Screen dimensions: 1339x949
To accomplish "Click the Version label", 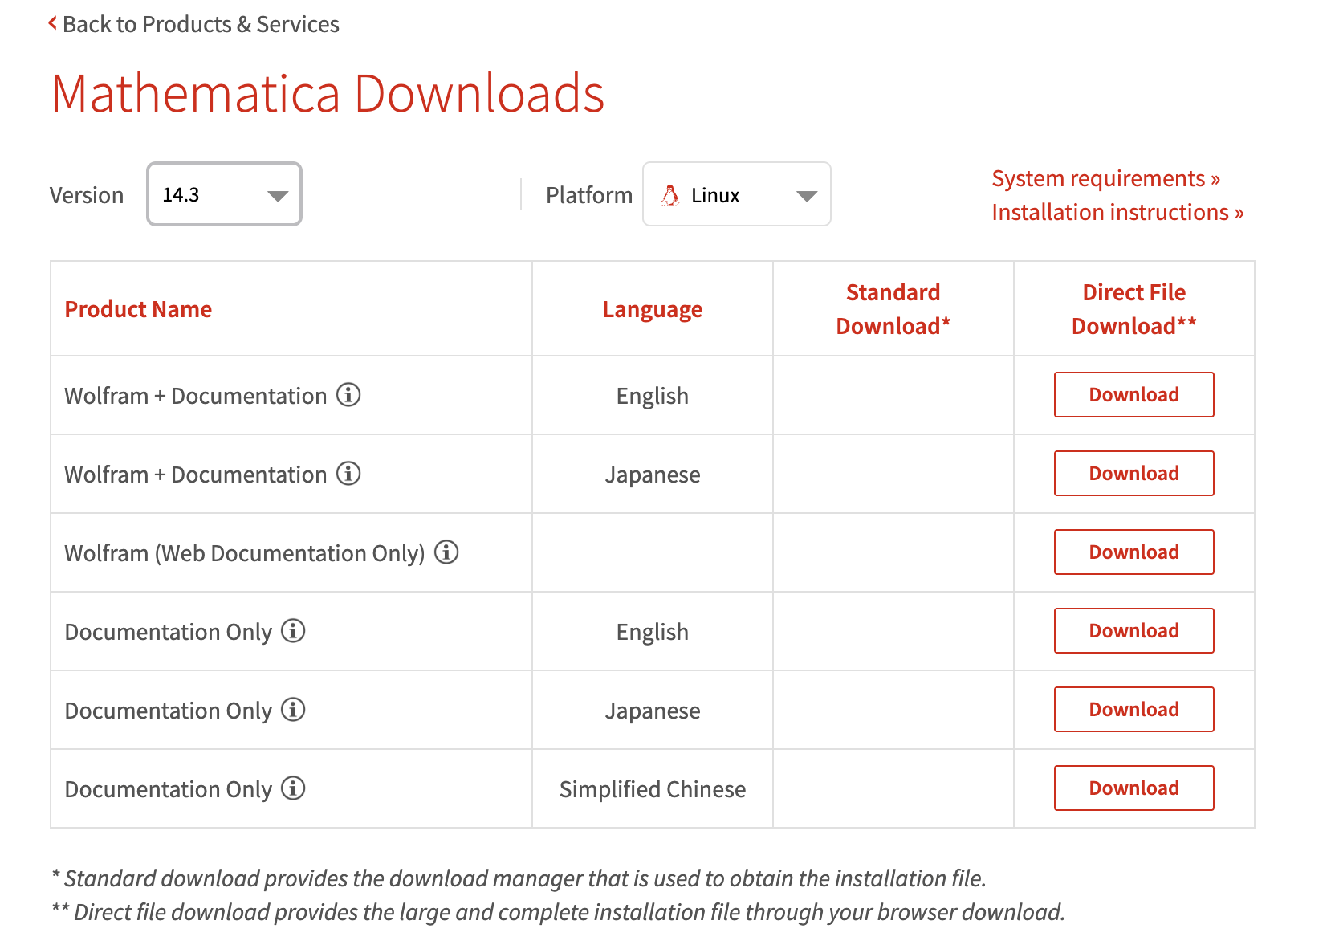I will (87, 195).
